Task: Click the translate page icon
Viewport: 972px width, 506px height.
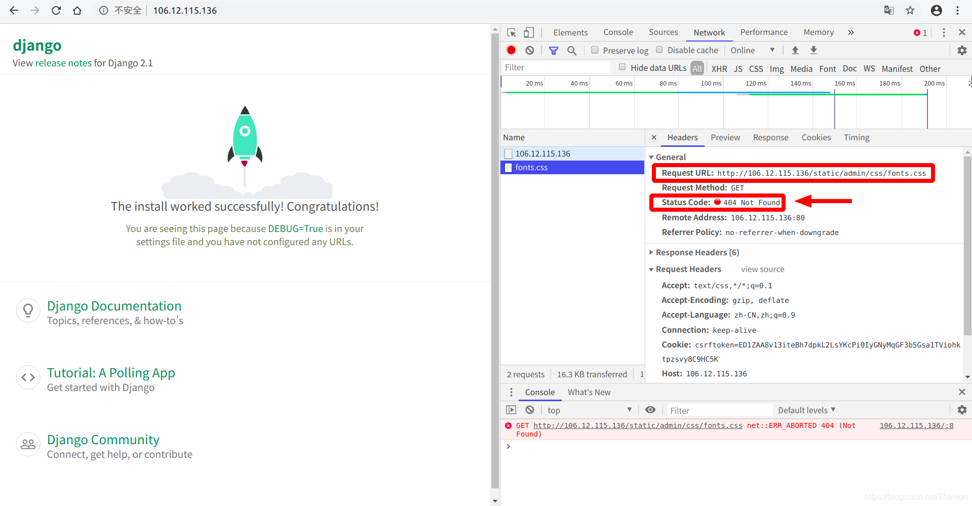Action: tap(889, 10)
